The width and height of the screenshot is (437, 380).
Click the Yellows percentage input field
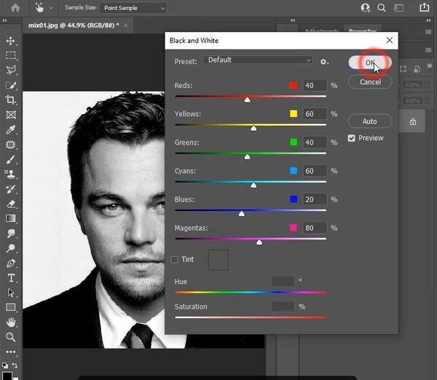[x=315, y=114]
